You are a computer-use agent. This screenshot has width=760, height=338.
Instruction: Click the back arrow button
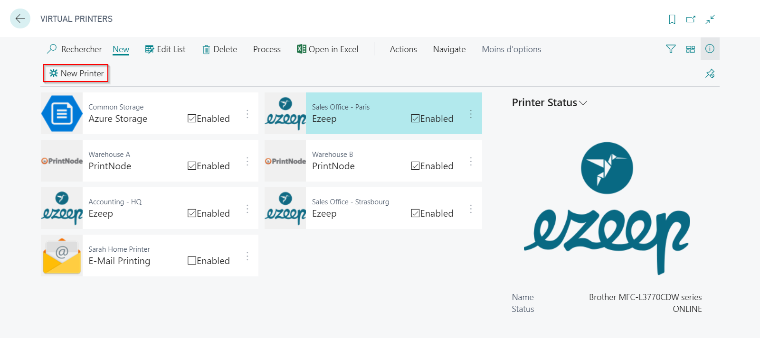(x=20, y=18)
